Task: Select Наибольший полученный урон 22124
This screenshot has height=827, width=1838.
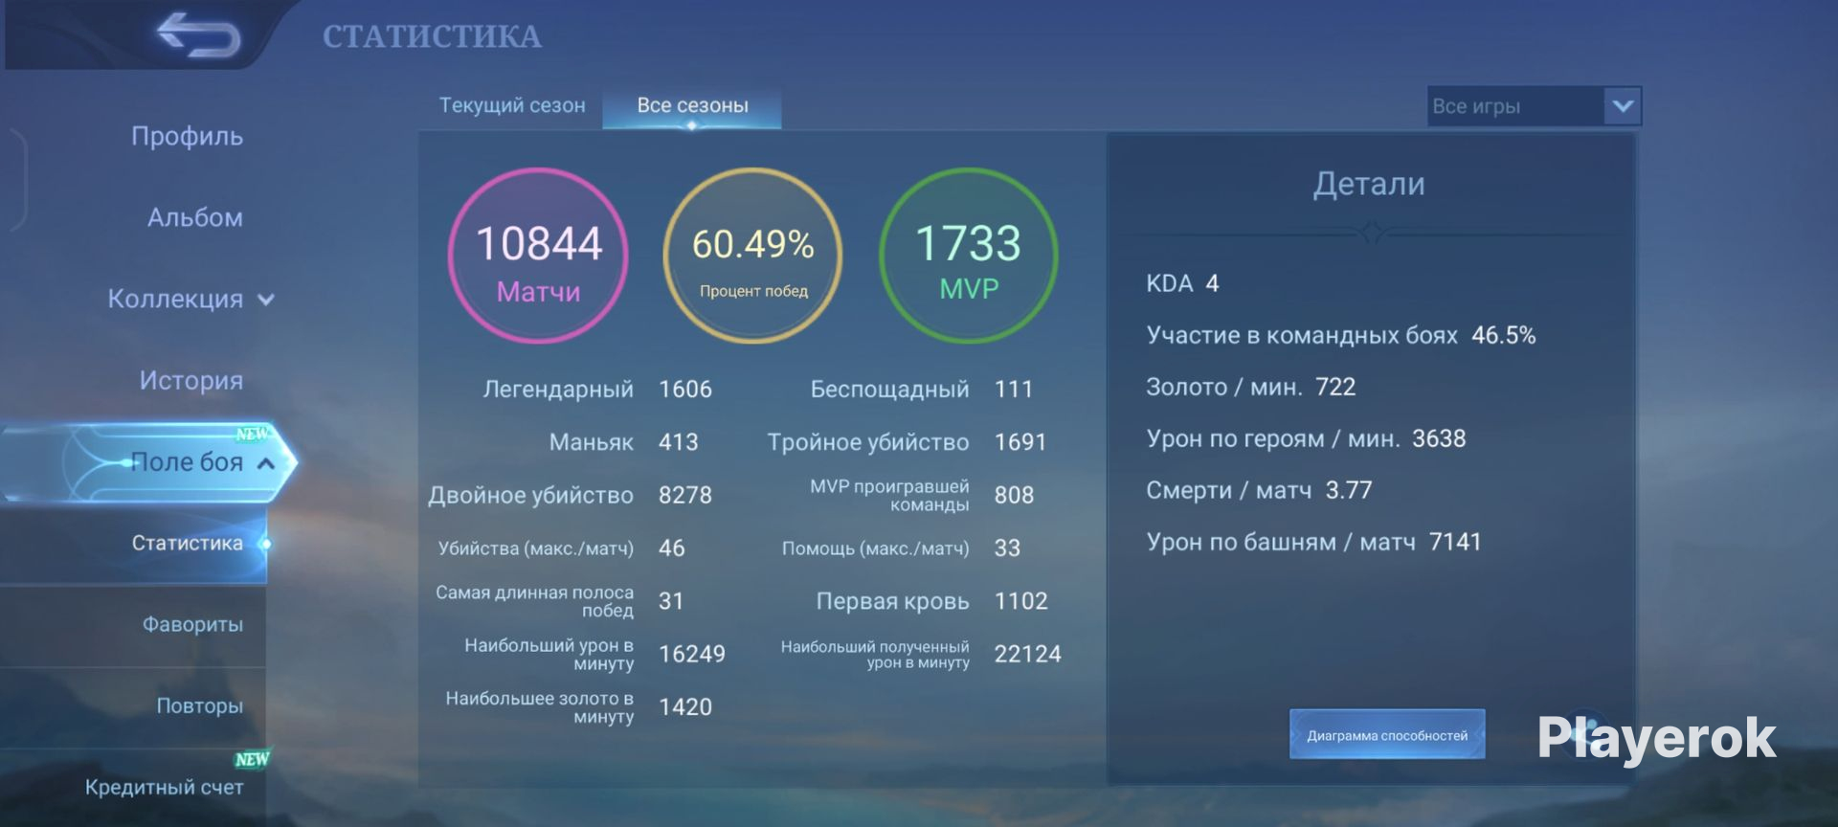Action: click(1028, 654)
